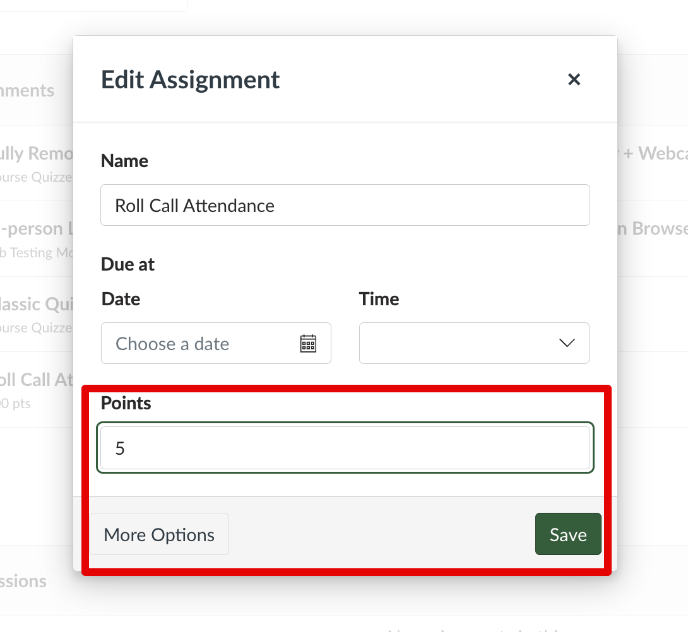Click the Classic Quiz item in background
The image size is (688, 632).
tap(37, 304)
